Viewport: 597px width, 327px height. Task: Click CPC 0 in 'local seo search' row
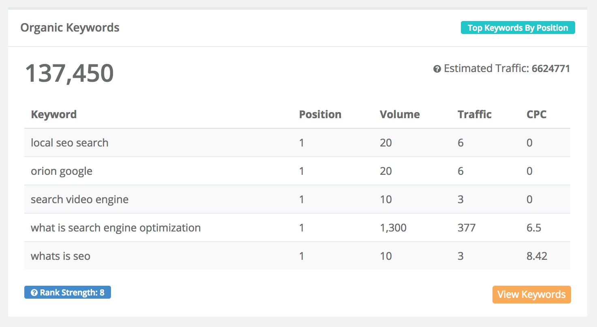[x=529, y=143]
